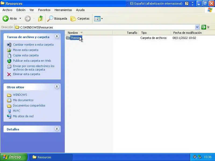Click the first system tray icon

(194, 157)
